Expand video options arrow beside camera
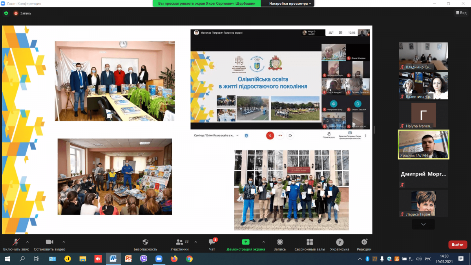 (x=64, y=242)
